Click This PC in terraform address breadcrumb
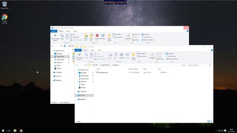Screen dimensions: 237x133 pyautogui.click(x=95, y=65)
